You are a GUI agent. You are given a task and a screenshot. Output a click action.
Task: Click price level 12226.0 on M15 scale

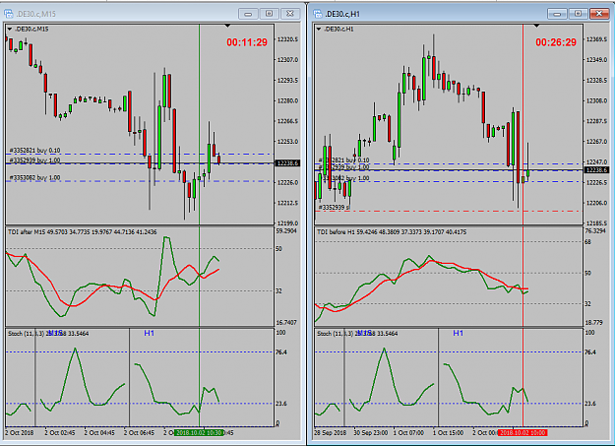point(287,183)
